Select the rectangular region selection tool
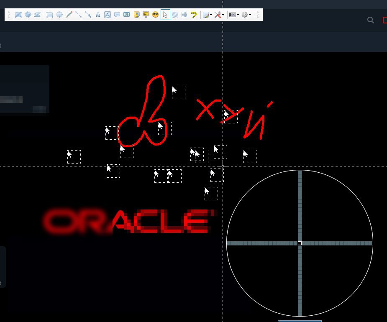This screenshot has width=387, height=322. tap(18, 15)
